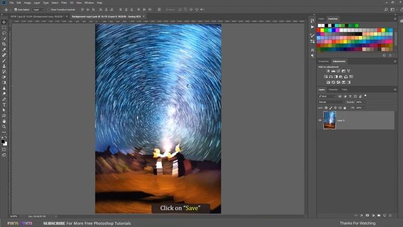
Task: Add a Levels adjustment
Action: (x=333, y=71)
